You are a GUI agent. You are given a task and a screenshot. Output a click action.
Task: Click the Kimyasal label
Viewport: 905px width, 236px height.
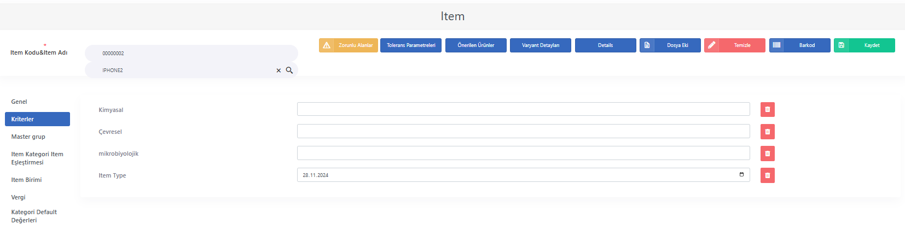point(111,110)
